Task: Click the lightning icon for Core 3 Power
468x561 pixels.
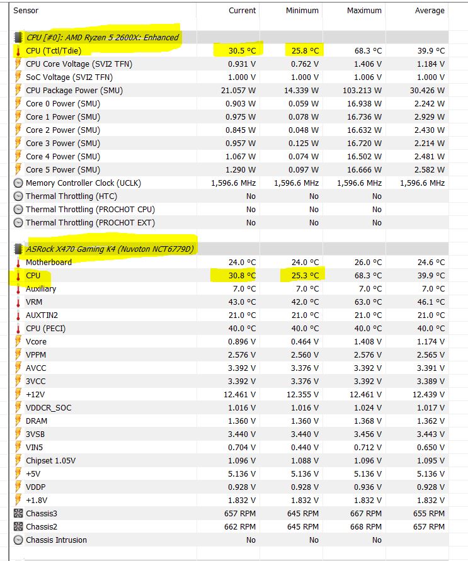Action: (18, 144)
